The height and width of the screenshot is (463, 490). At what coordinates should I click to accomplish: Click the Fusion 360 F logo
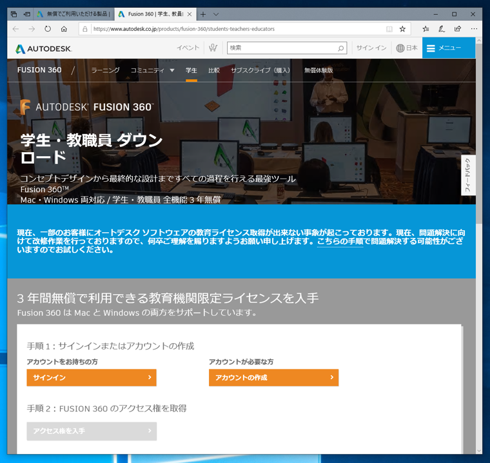(25, 107)
